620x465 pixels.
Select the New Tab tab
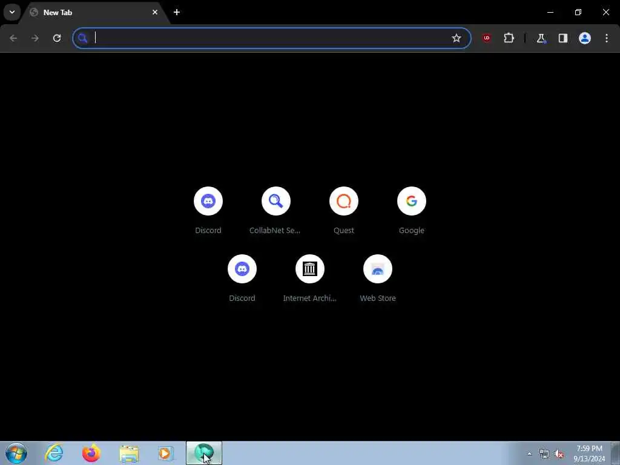click(x=94, y=12)
